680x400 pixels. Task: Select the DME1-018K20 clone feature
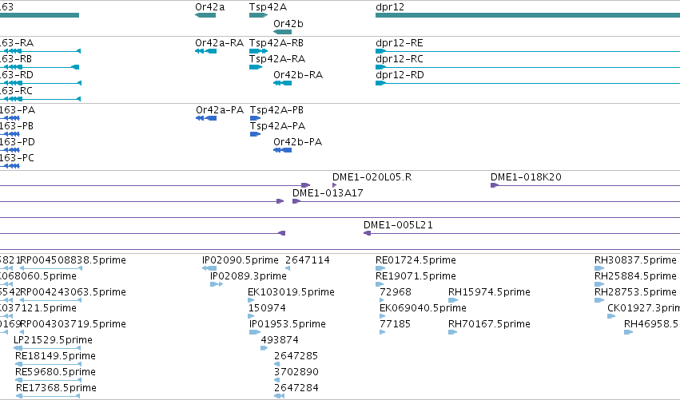[585, 185]
